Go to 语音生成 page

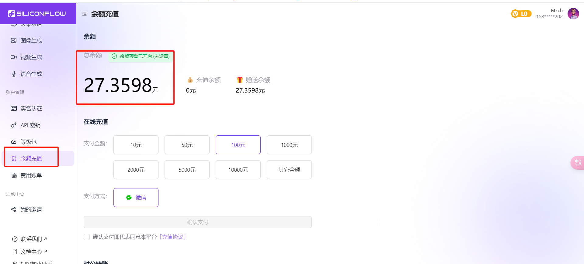(31, 74)
